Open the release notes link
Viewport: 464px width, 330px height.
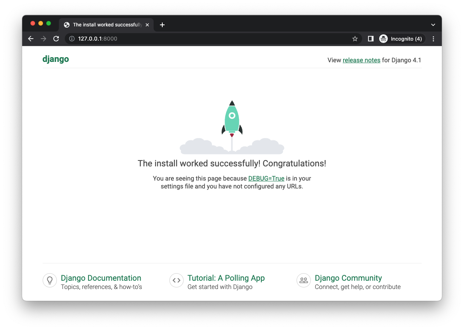(x=361, y=60)
